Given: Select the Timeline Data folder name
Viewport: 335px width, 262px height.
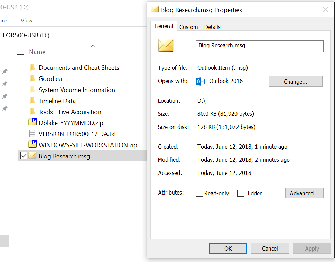Looking at the screenshot, I should coord(57,101).
